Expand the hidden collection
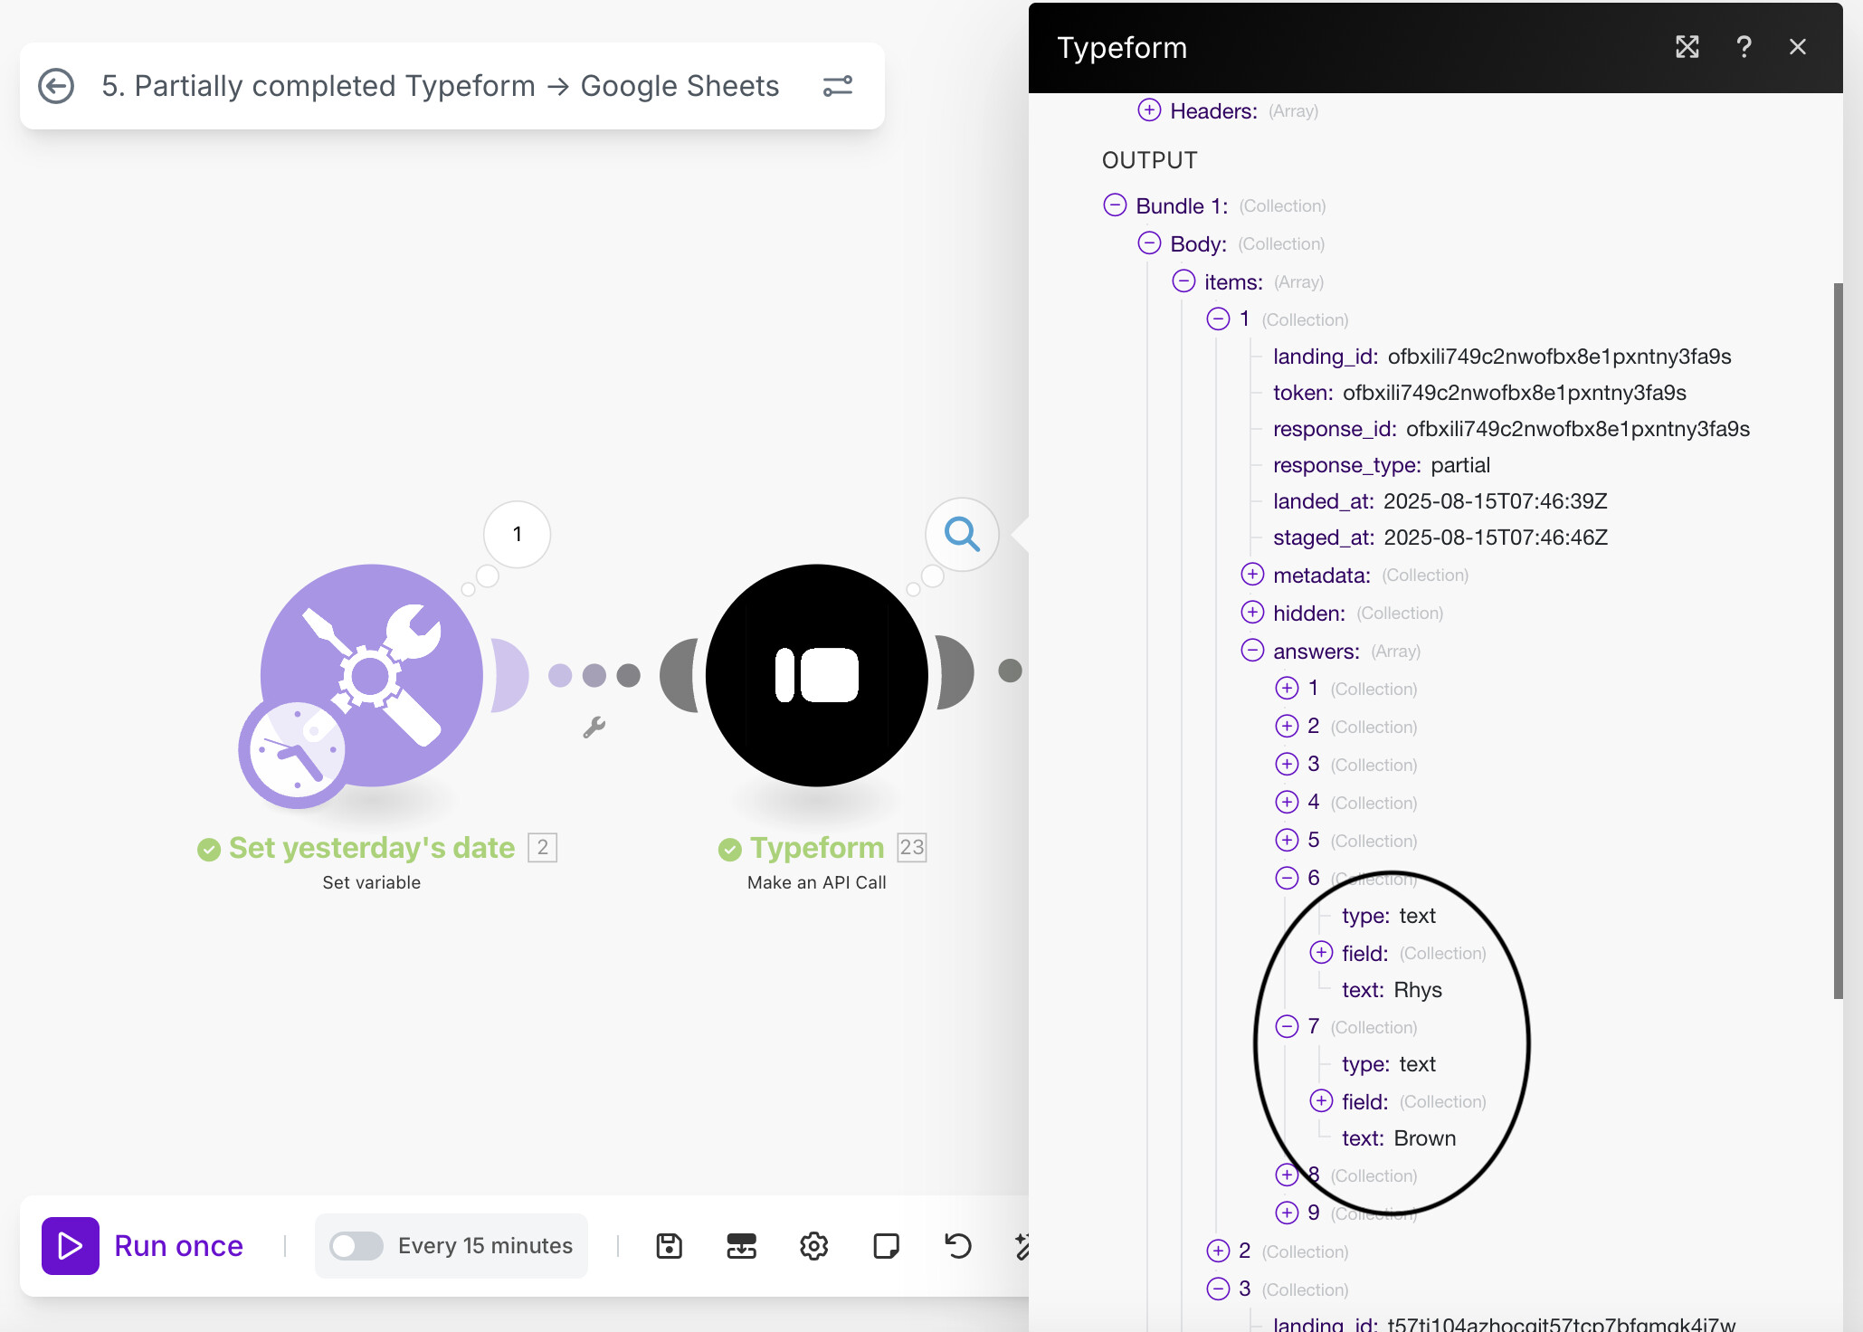The width and height of the screenshot is (1863, 1332). point(1252,612)
